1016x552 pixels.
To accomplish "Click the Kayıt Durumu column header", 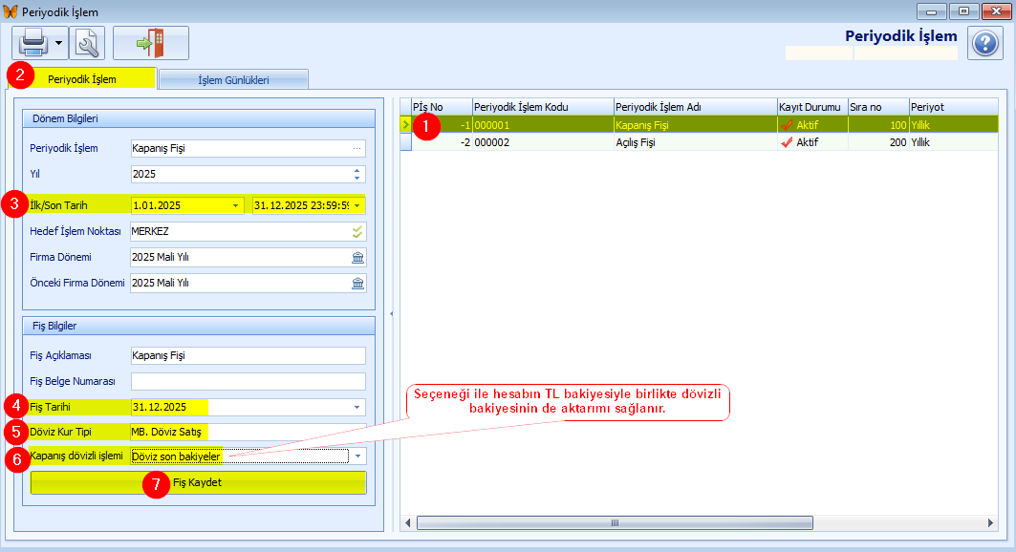I will coord(811,106).
